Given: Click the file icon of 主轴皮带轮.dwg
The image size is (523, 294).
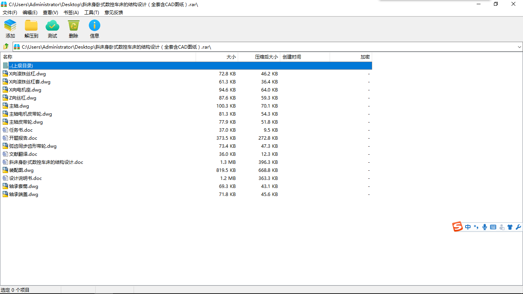Looking at the screenshot, I should [5, 122].
